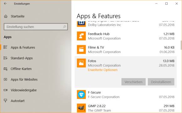Select the Feedback-Hub app icon
182x113 pixels.
pos(81,36)
